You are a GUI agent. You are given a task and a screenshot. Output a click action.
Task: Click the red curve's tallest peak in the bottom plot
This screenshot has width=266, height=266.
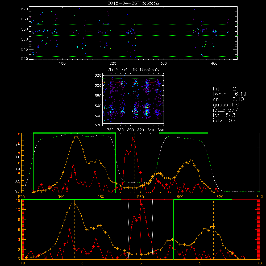point(141,205)
